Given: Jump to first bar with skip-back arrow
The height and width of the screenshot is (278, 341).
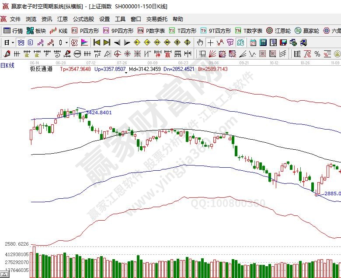Looking at the screenshot, I should tap(97, 42).
